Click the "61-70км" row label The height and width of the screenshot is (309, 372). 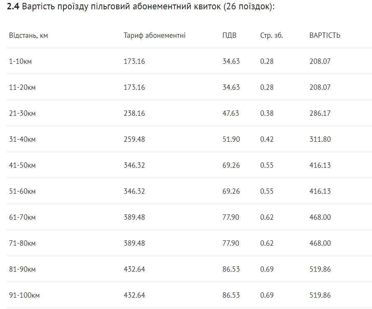pos(22,217)
